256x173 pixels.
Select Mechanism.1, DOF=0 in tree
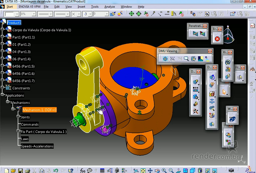(x=39, y=110)
